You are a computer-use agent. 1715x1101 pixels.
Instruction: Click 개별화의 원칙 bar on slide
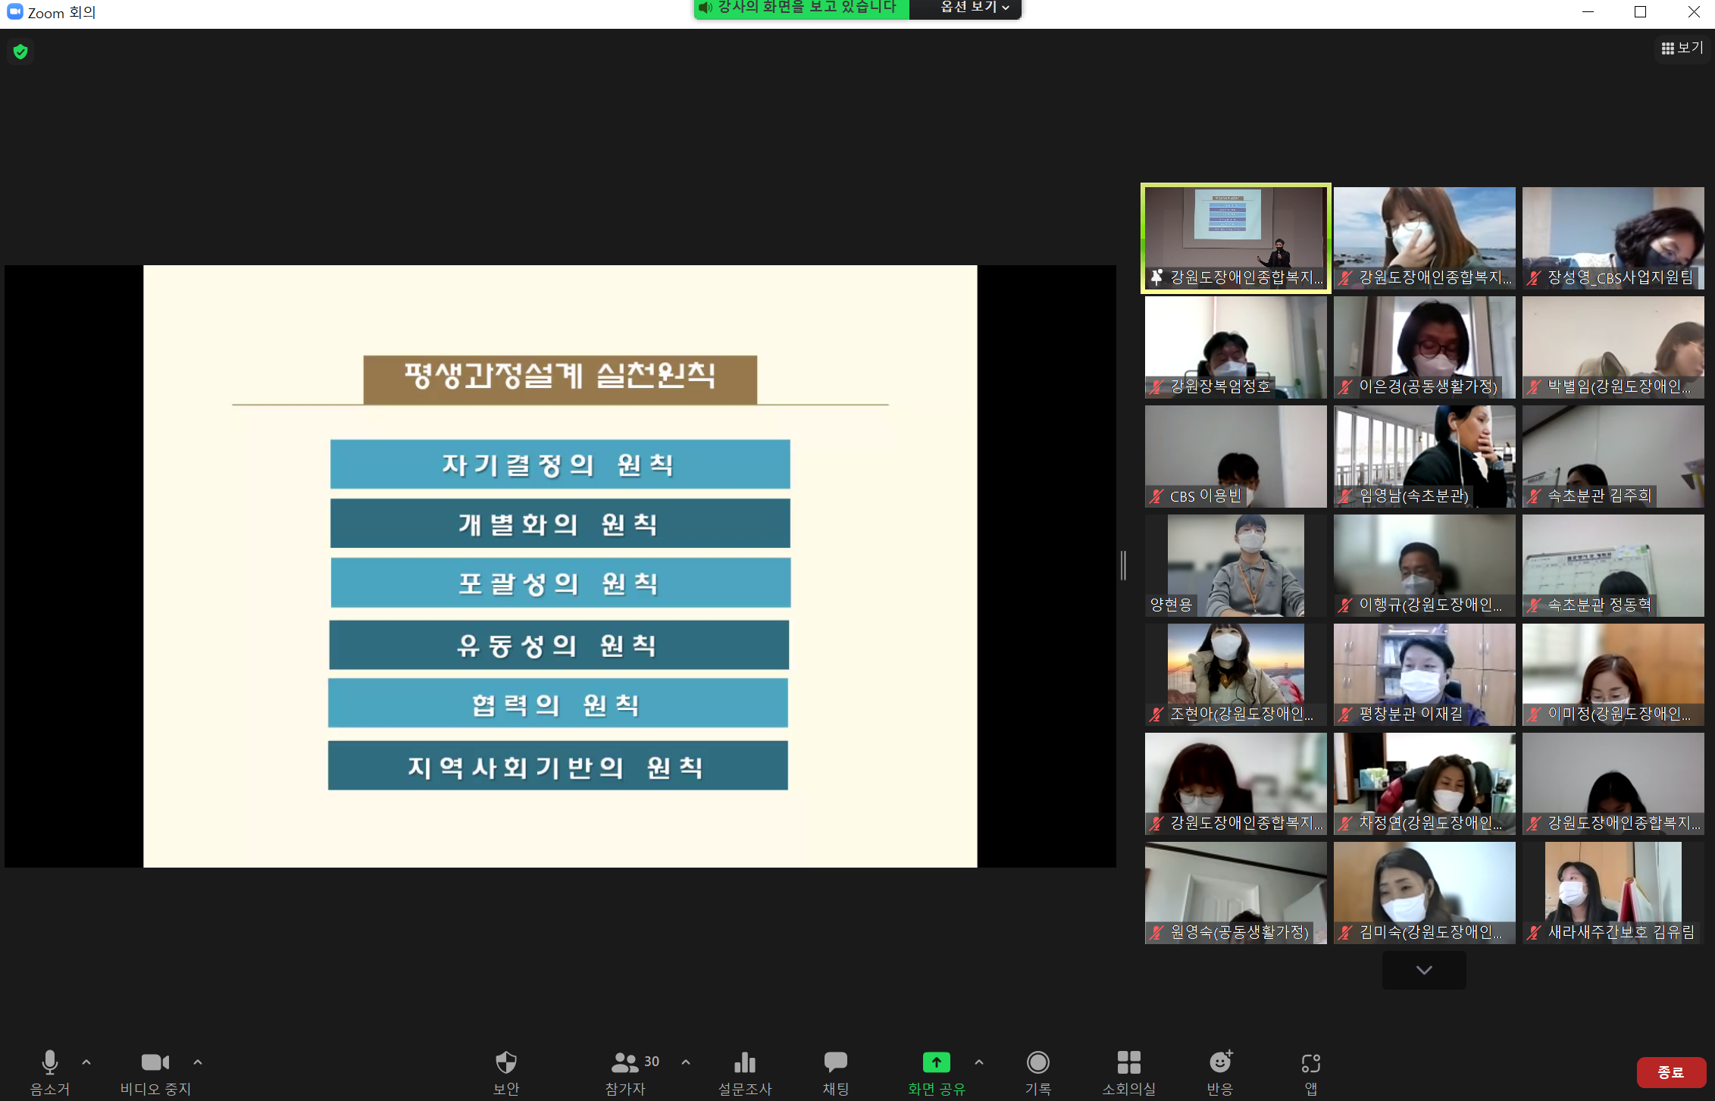(560, 523)
